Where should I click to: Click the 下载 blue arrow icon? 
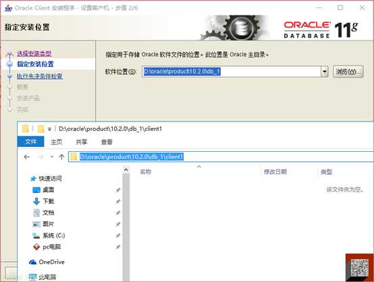[x=36, y=201]
